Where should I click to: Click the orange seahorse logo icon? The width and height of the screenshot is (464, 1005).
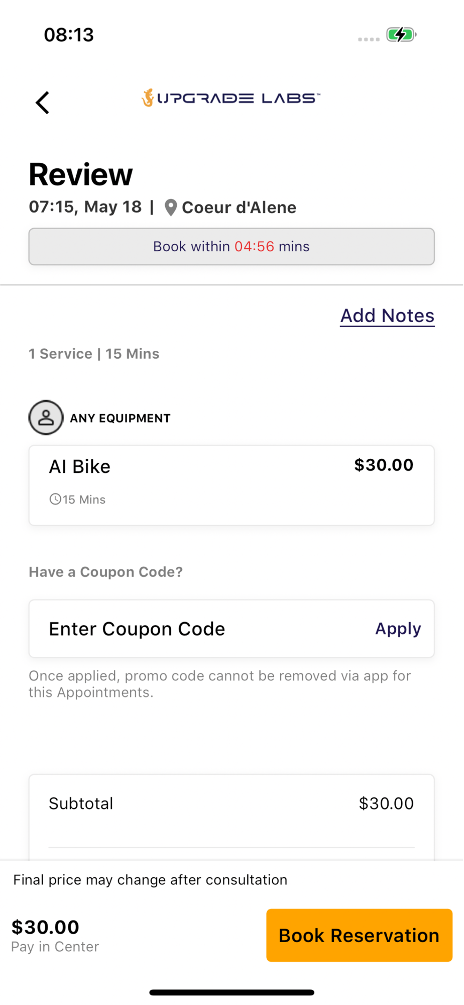148,97
